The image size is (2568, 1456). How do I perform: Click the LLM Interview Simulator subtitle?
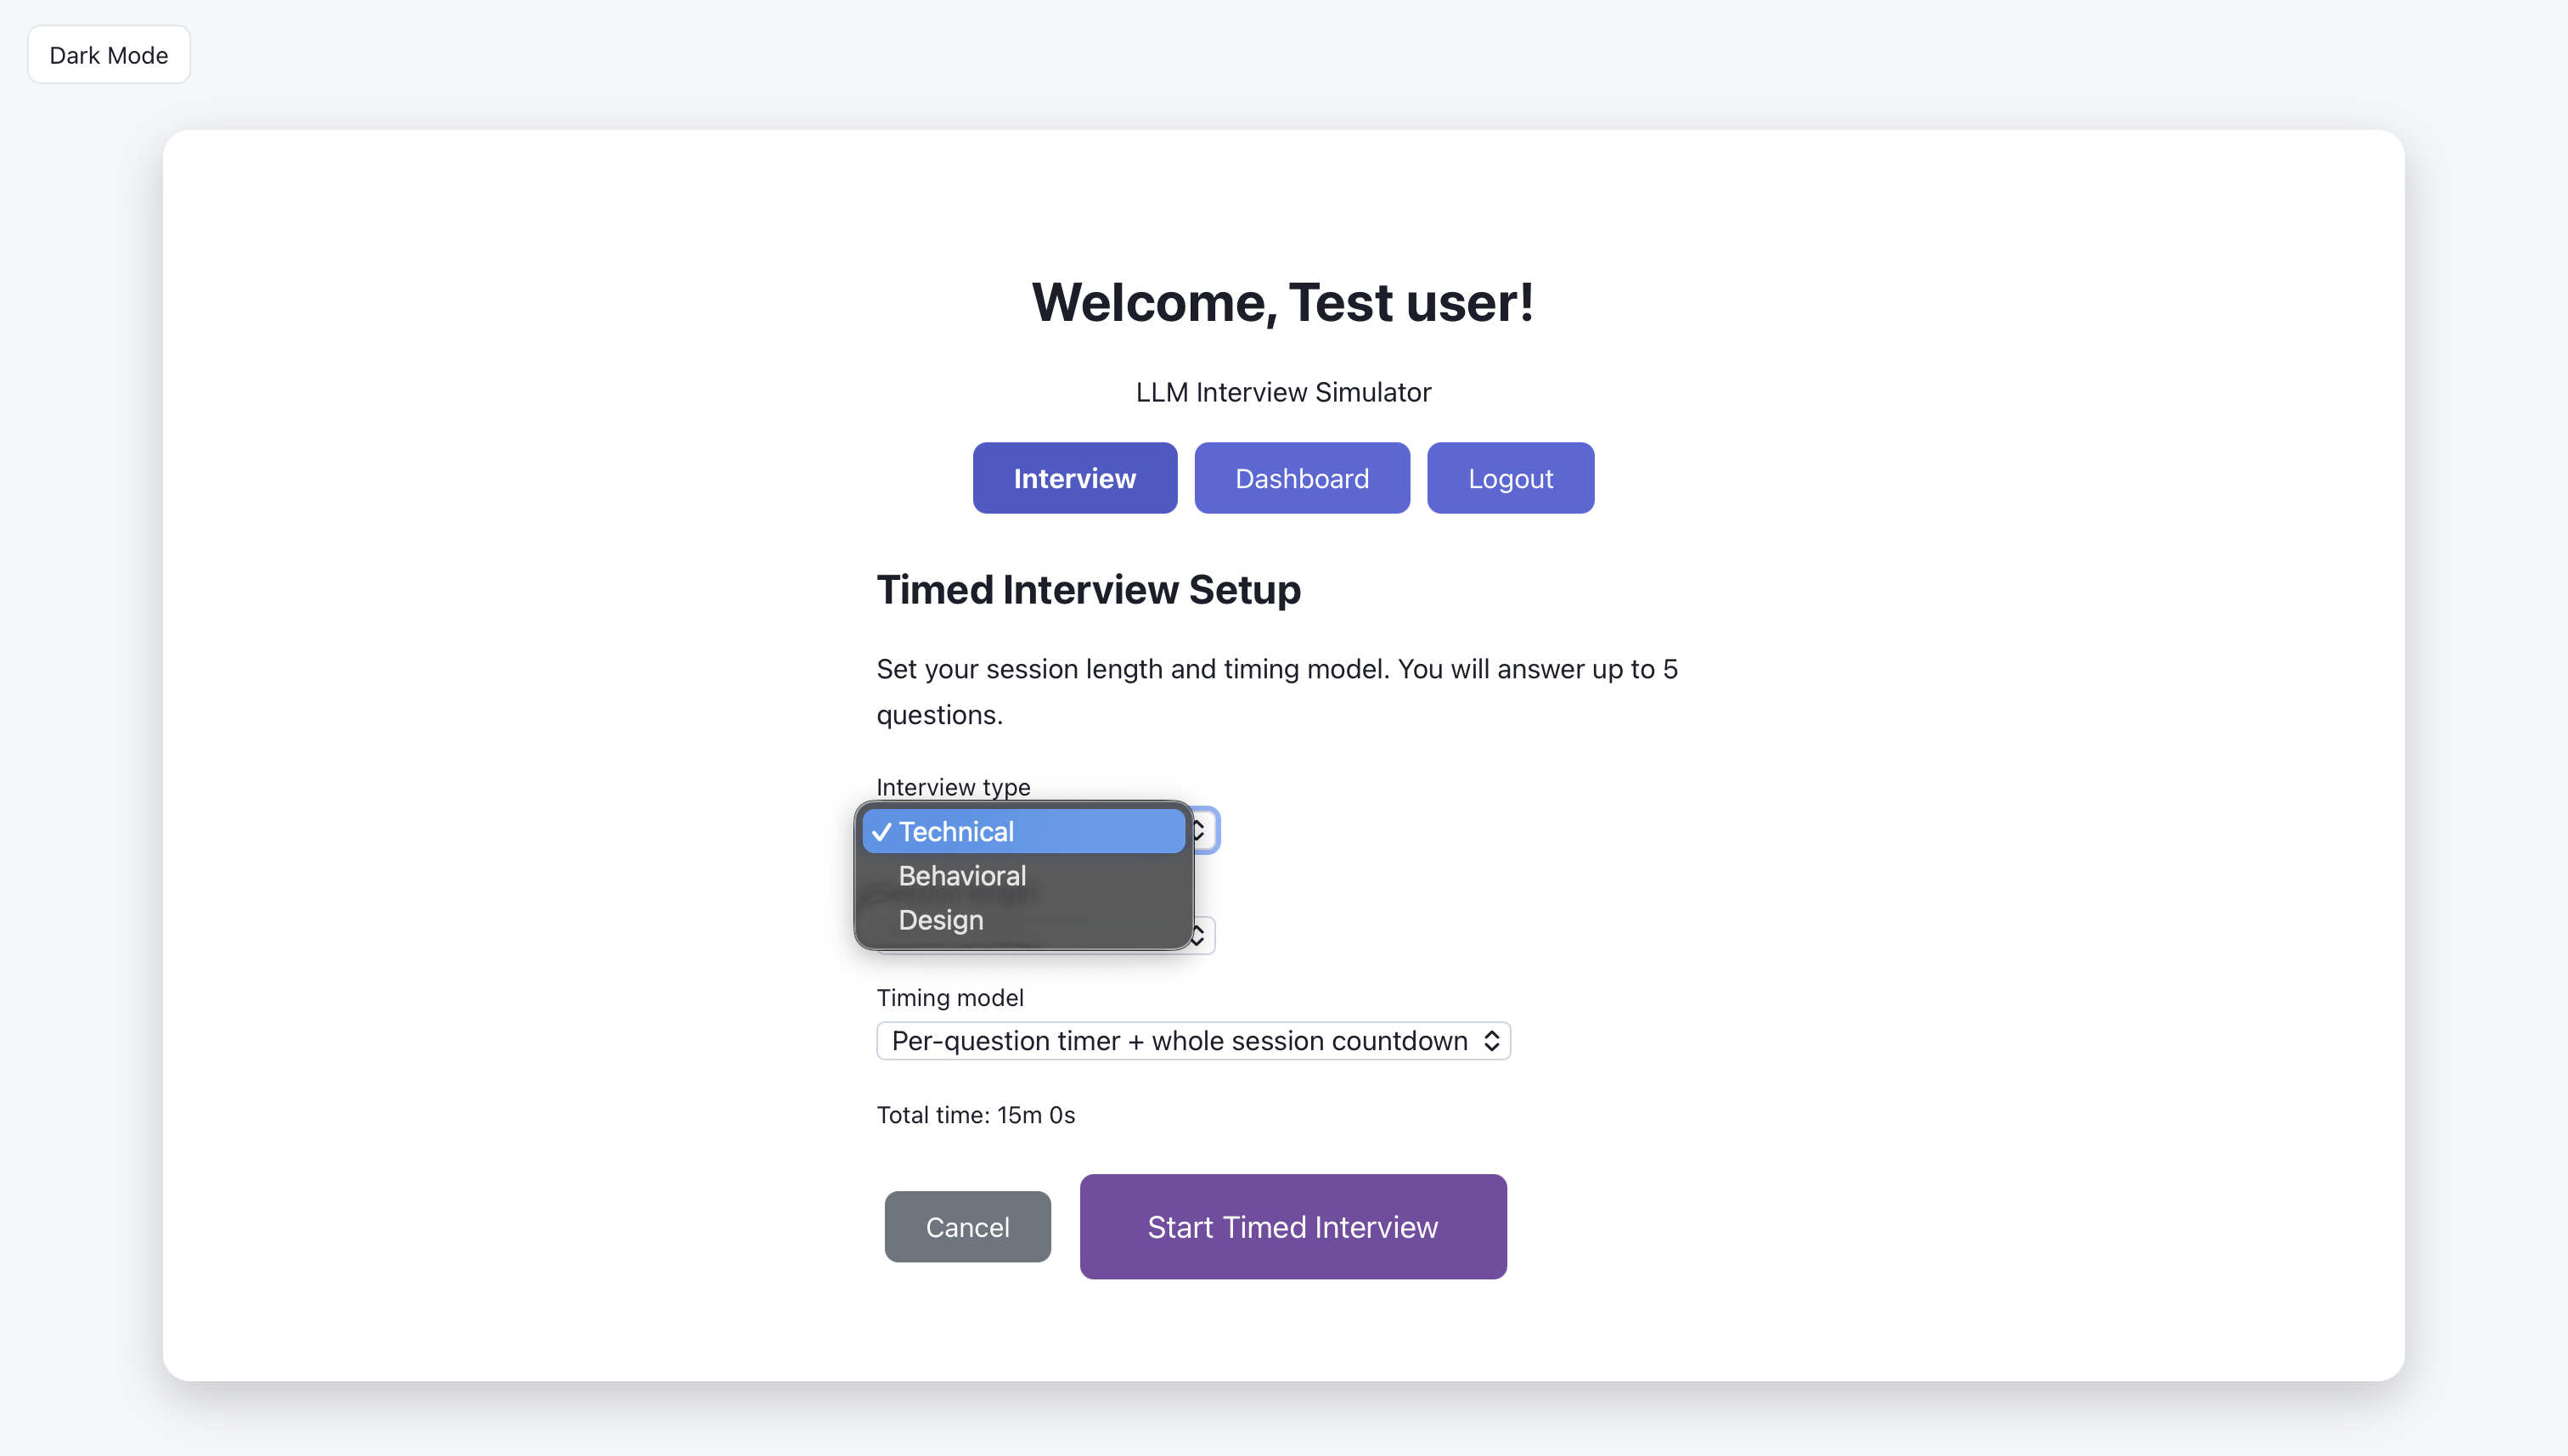click(1283, 392)
